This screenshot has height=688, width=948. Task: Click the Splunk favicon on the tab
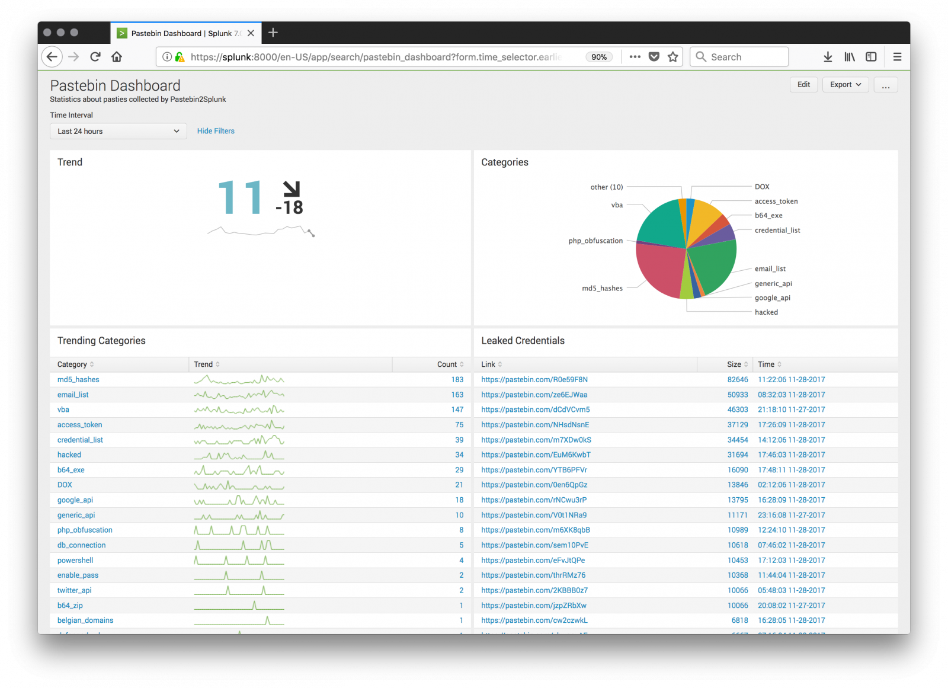pos(121,33)
